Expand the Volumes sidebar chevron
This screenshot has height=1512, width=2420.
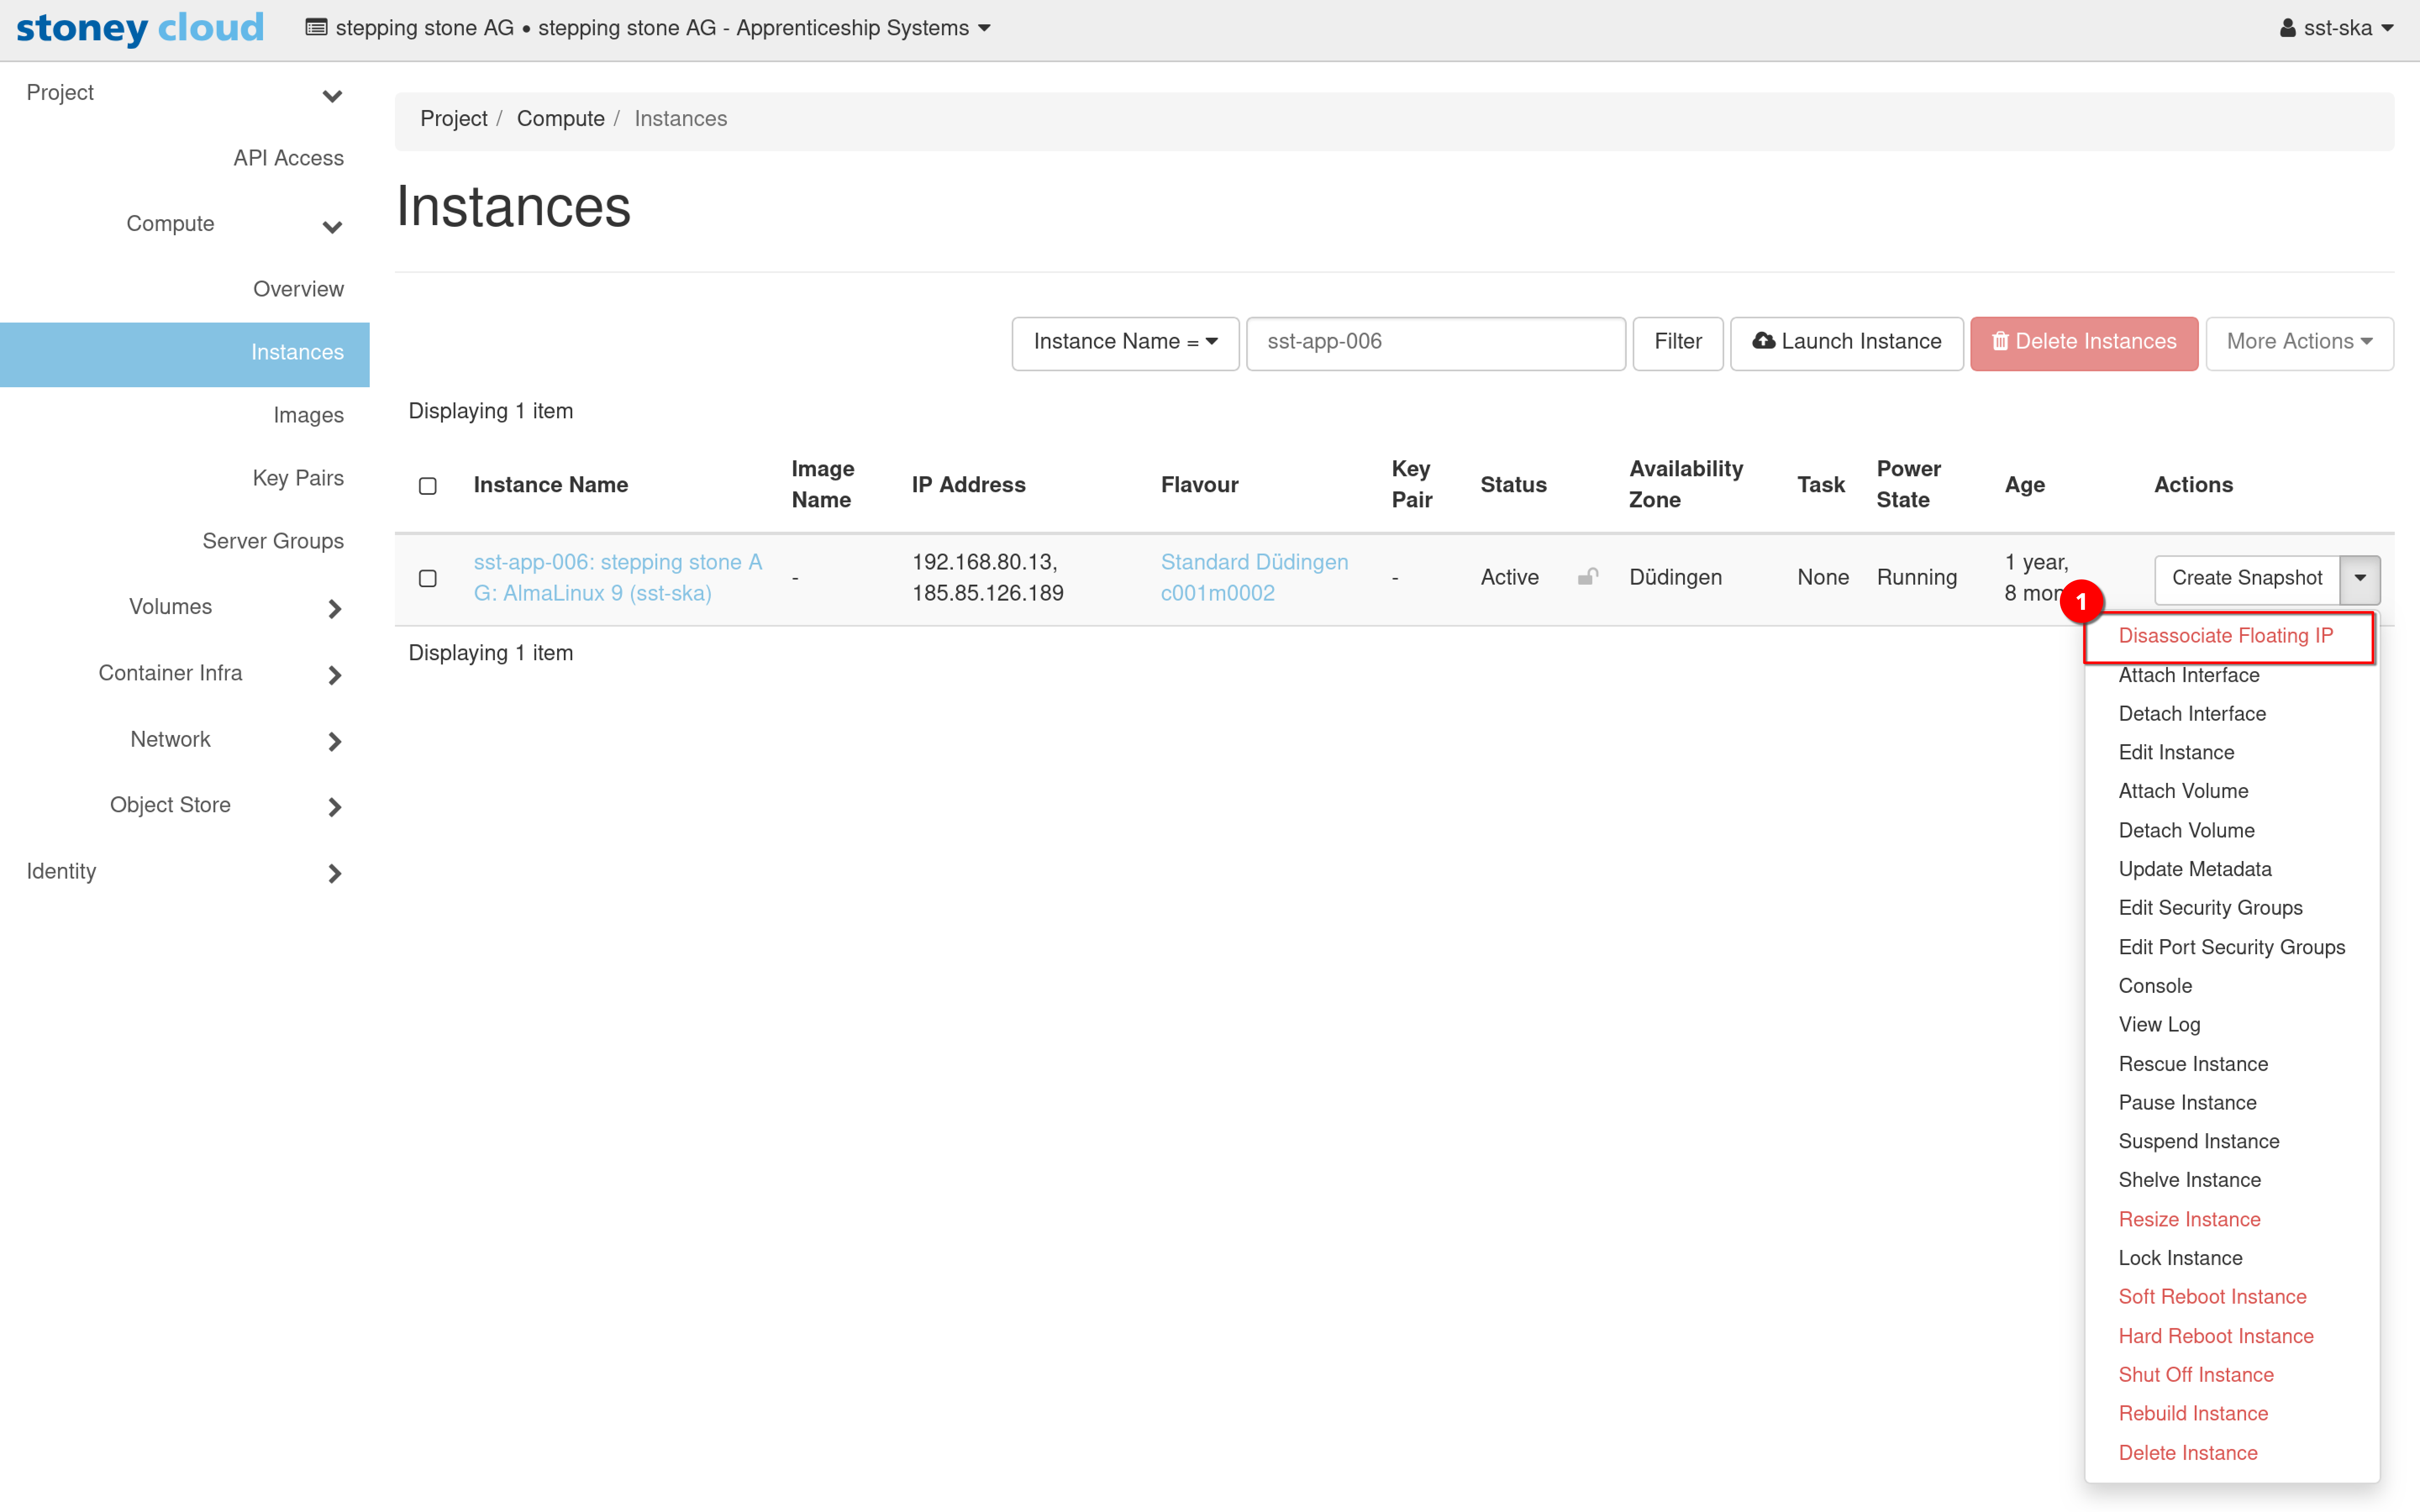334,608
